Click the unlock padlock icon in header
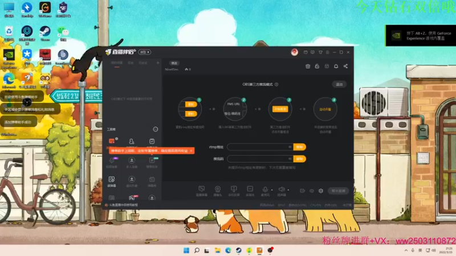Screen dimensions: 456x256 [317, 66]
